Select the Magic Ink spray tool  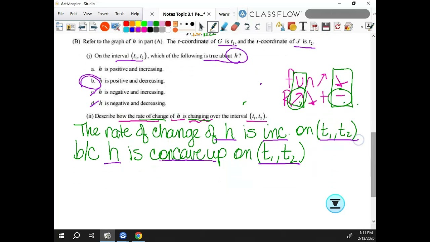tap(280, 26)
